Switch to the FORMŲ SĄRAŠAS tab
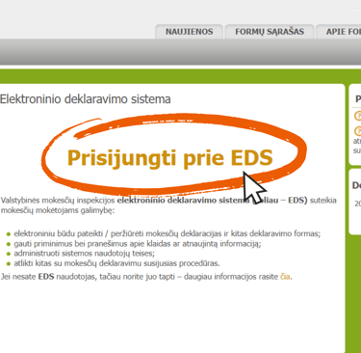 pyautogui.click(x=270, y=32)
